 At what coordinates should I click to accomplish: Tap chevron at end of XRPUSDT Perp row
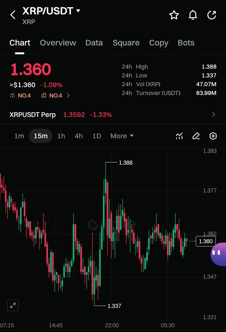coord(213,114)
